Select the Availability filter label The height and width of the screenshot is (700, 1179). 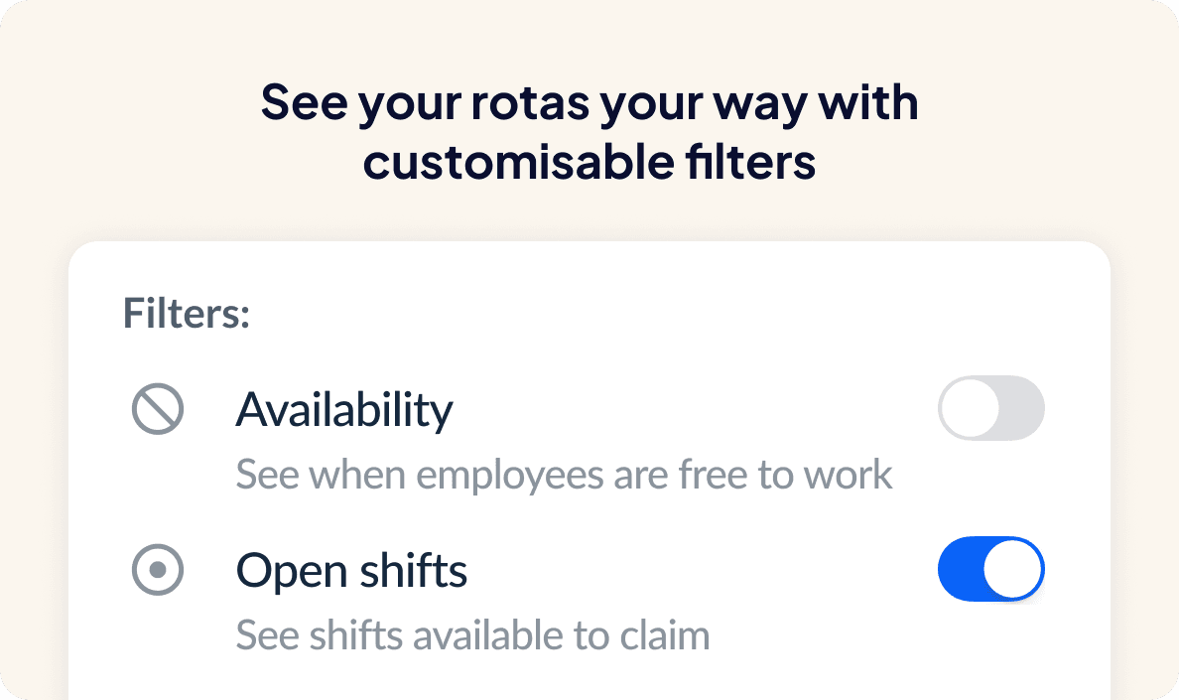click(344, 410)
